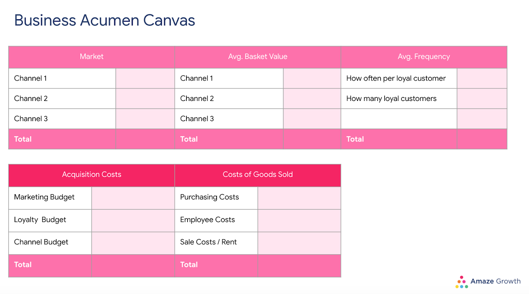Screen dimensions: 529x294
Task: Select the Business Acumen Canvas title
Action: (x=104, y=20)
